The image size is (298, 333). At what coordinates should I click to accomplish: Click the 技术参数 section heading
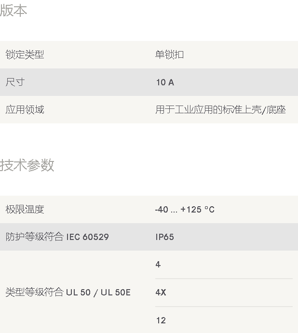coord(27,165)
